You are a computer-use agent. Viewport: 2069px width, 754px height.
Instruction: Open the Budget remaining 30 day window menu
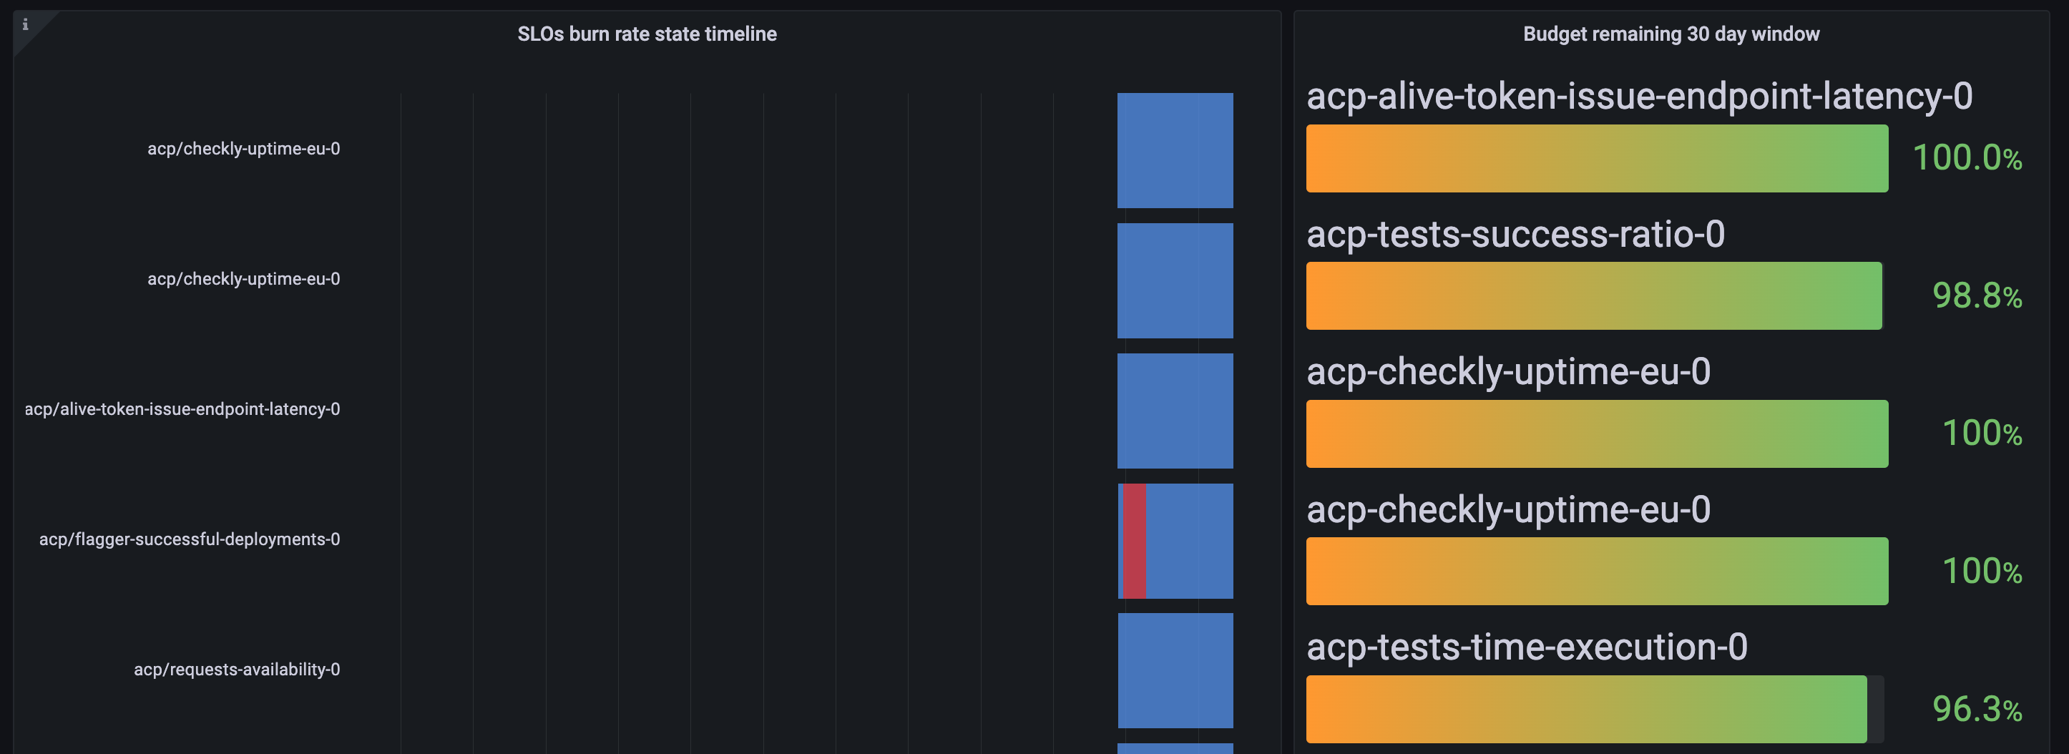[1671, 34]
